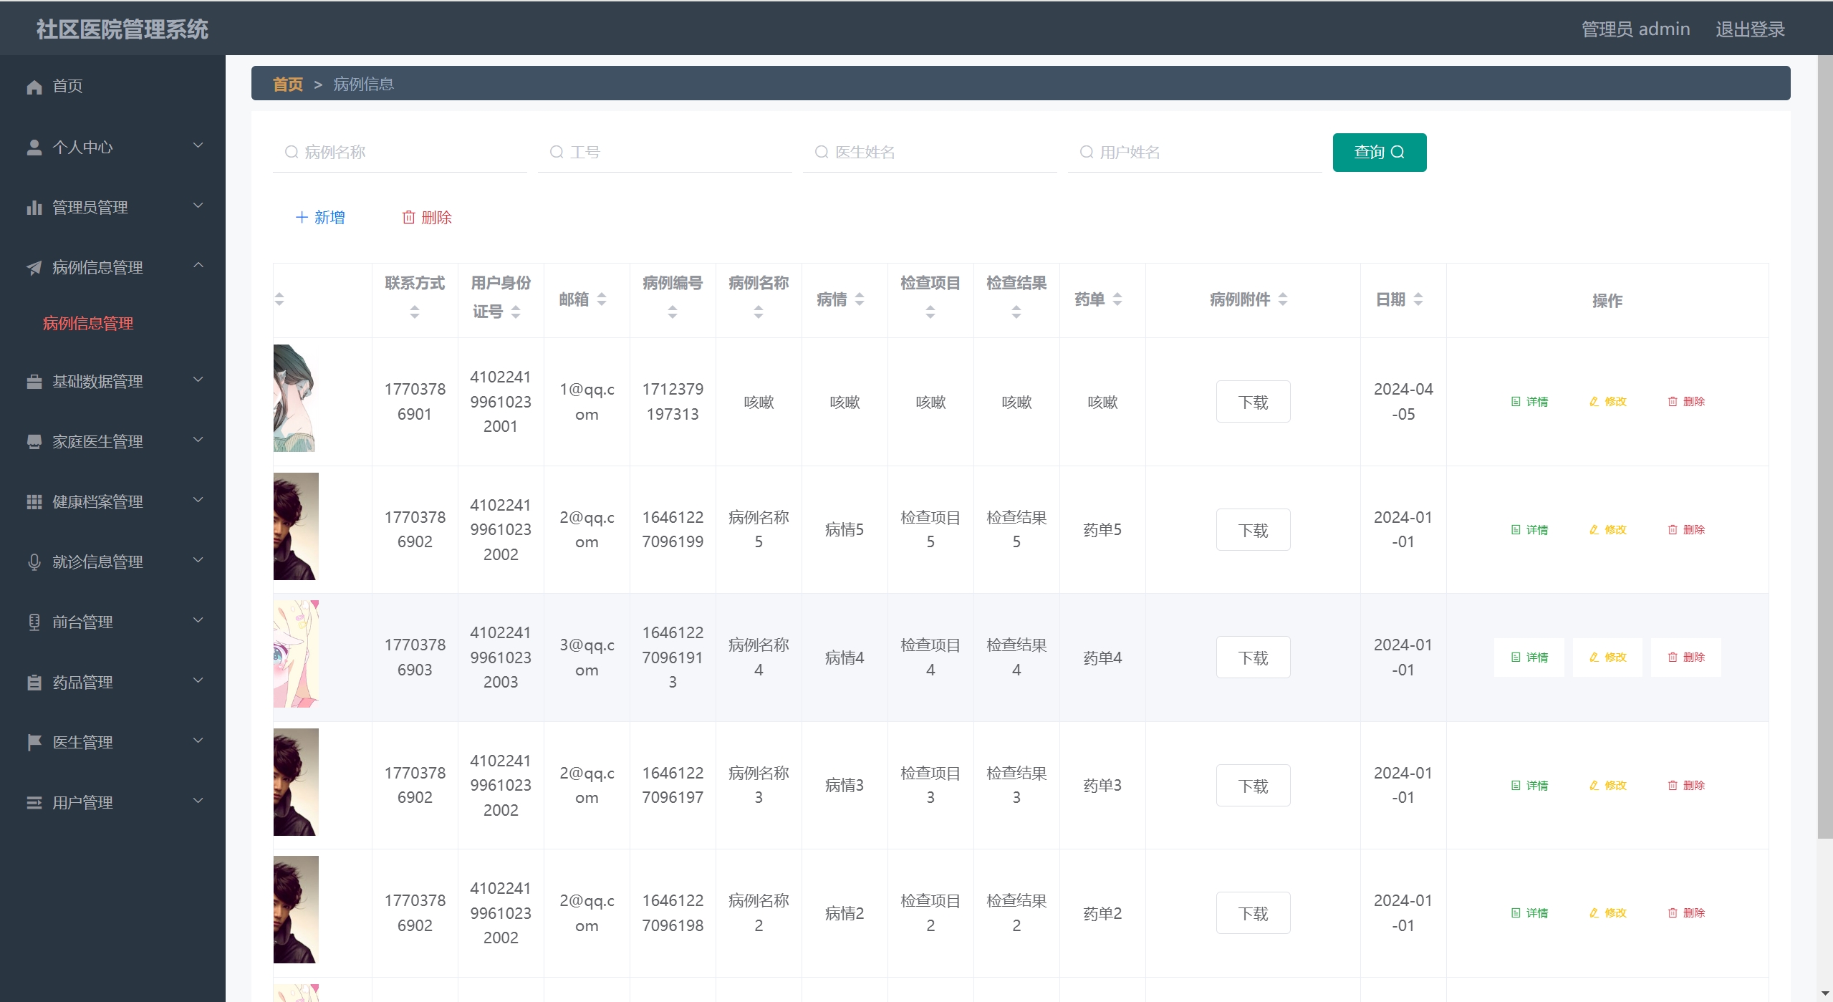Sort table by 日期 column arrows

1418,299
